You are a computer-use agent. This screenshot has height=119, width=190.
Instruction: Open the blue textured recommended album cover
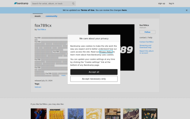coord(76,114)
